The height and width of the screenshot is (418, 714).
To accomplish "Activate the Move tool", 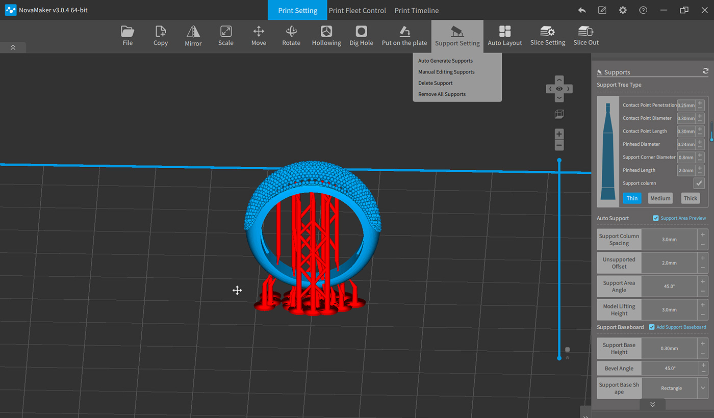I will [259, 36].
